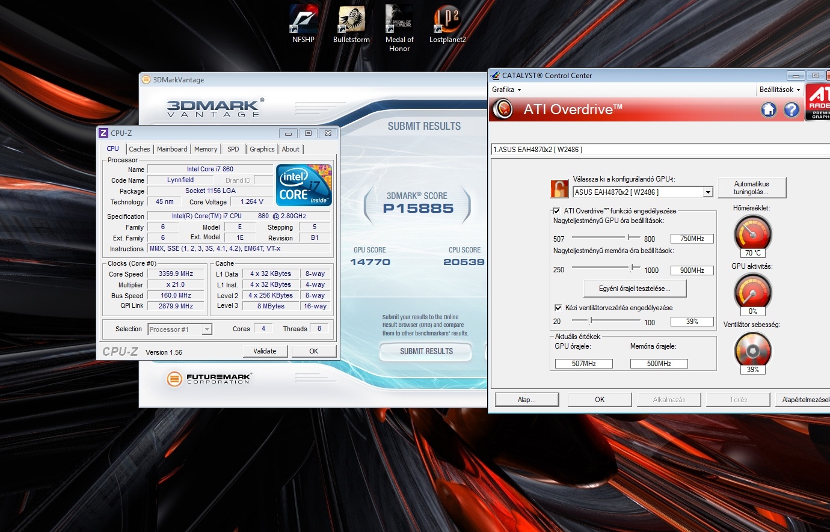The height and width of the screenshot is (532, 830).
Task: Toggle the ATI Overdrive enable checkbox
Action: [x=556, y=211]
